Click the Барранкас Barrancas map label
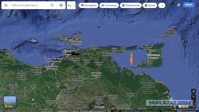 click(126, 106)
